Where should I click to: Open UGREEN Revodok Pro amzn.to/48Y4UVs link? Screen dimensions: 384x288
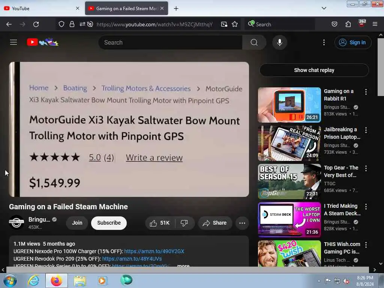click(132, 259)
